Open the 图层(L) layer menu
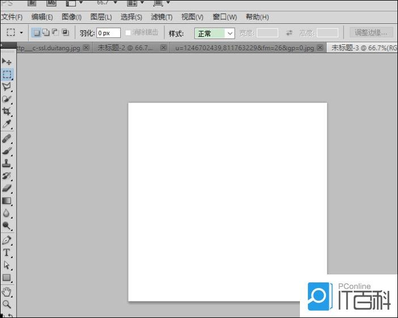 click(x=101, y=17)
